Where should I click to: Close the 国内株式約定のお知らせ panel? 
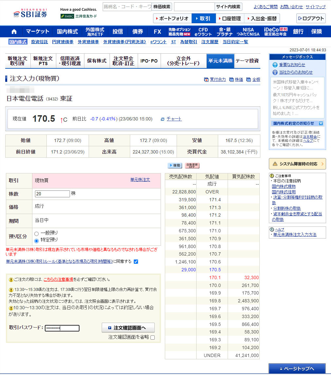click(x=321, y=123)
